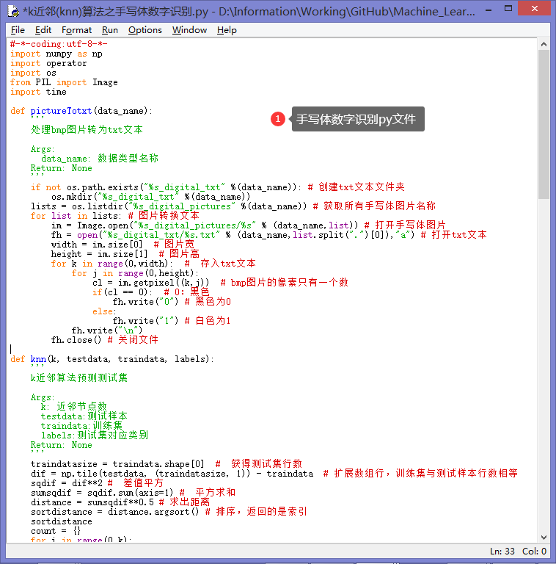Click the 'width = im.size[0]' line

click(122, 245)
